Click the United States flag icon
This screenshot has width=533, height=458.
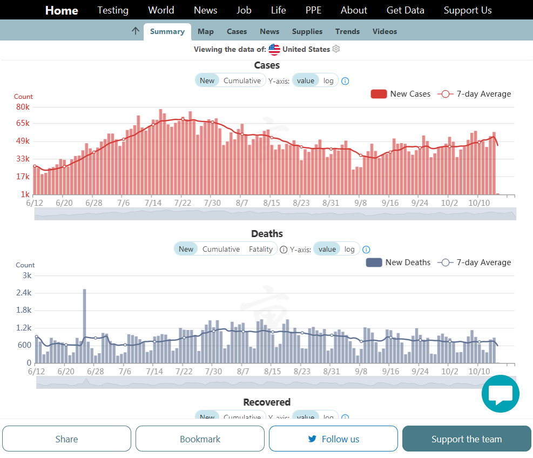[x=274, y=49]
